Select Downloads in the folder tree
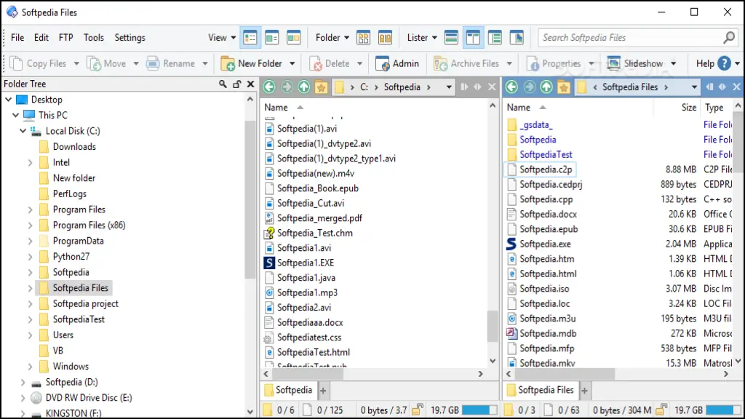The width and height of the screenshot is (745, 419). click(74, 147)
